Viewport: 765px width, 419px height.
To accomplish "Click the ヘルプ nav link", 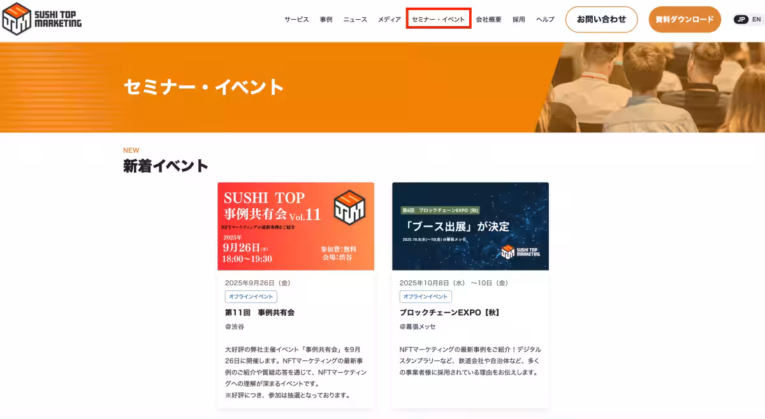I will click(x=545, y=20).
